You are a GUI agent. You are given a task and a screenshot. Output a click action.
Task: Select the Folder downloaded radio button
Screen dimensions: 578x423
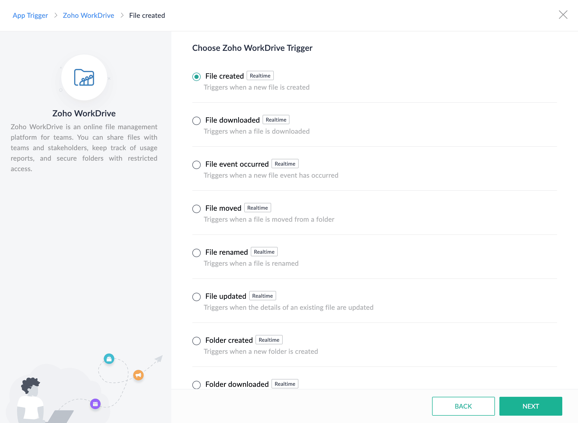(x=197, y=385)
